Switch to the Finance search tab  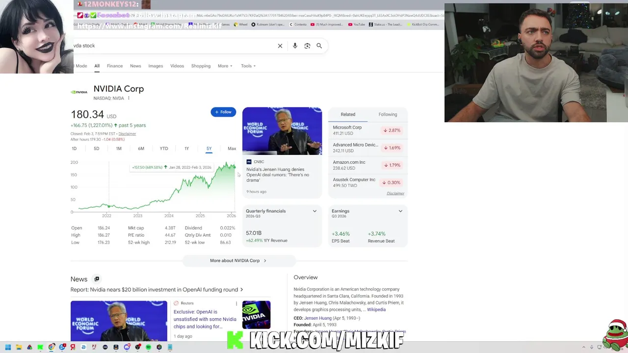click(115, 66)
